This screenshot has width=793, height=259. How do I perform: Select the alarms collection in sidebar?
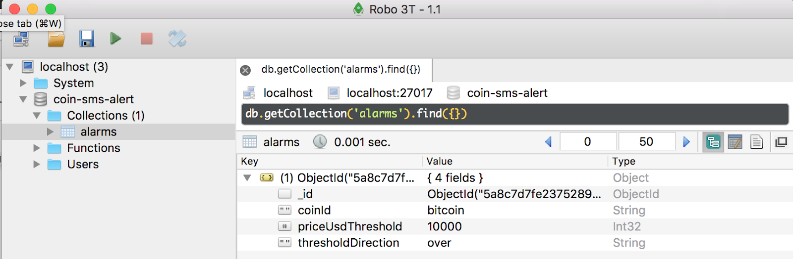98,131
